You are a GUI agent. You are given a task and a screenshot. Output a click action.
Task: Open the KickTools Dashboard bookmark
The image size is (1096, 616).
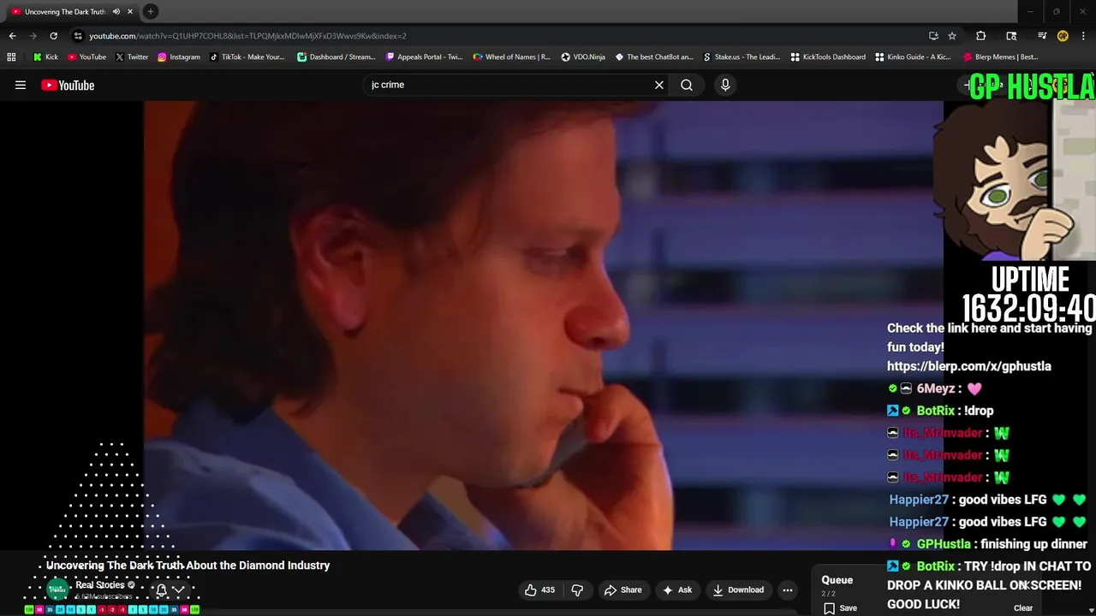click(x=828, y=57)
